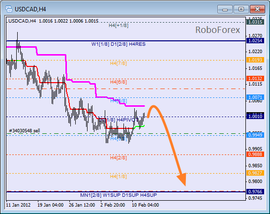Select the 1.0010 pivot price label
270x214 pixels.
[x=255, y=117]
